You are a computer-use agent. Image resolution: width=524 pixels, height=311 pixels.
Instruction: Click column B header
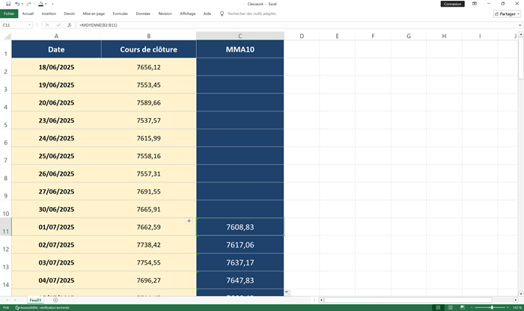click(149, 36)
